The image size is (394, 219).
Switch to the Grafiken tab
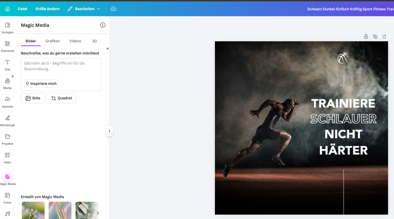click(53, 41)
